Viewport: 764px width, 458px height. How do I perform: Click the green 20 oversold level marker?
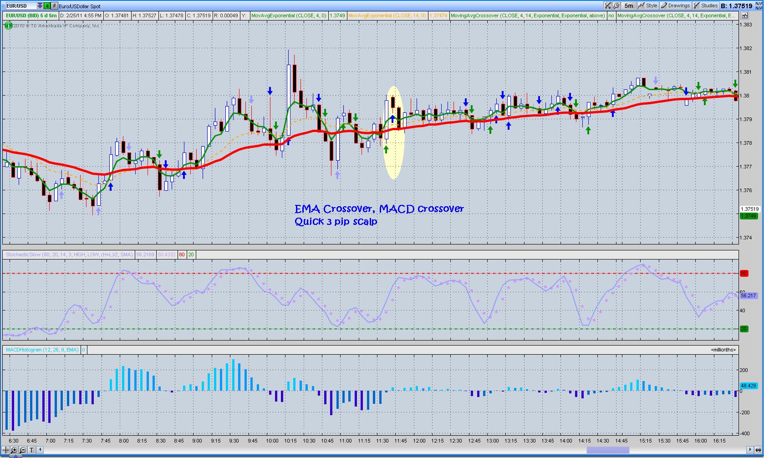pos(744,329)
